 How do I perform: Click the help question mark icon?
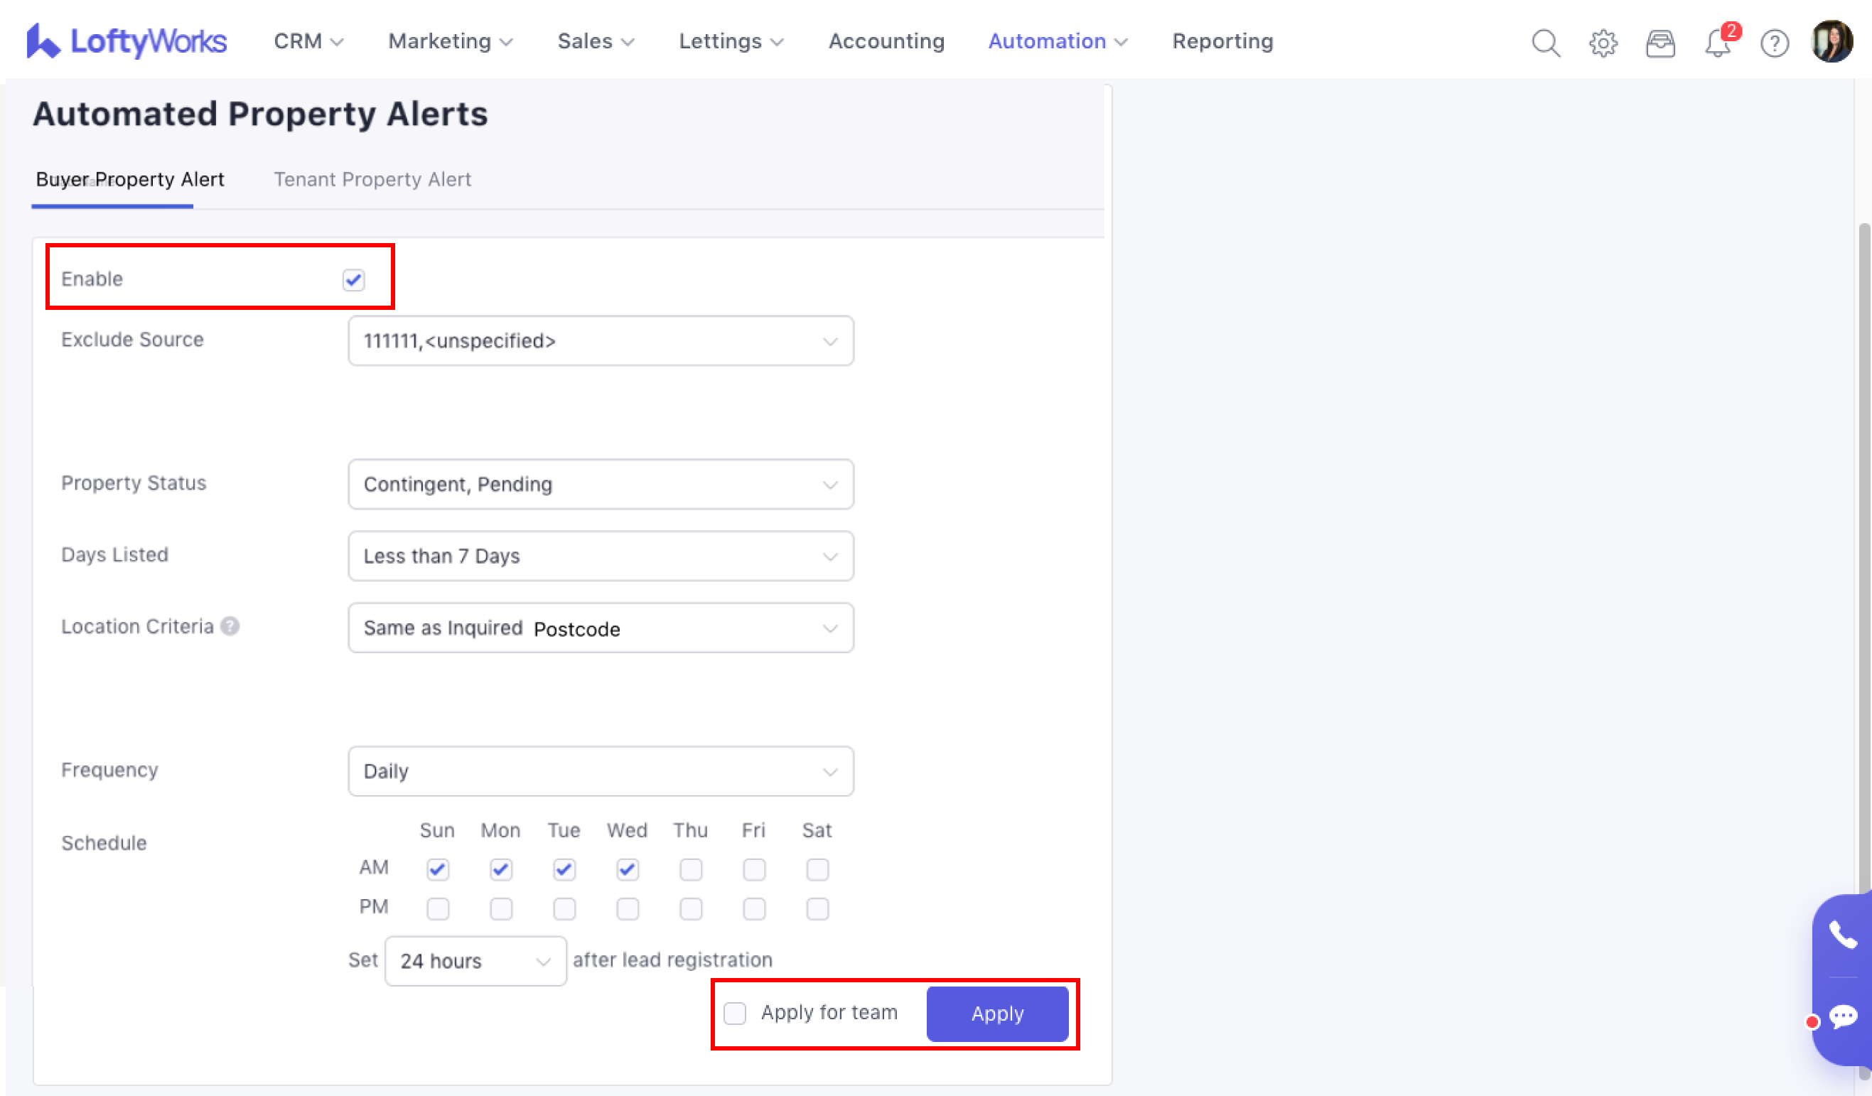(x=1775, y=43)
